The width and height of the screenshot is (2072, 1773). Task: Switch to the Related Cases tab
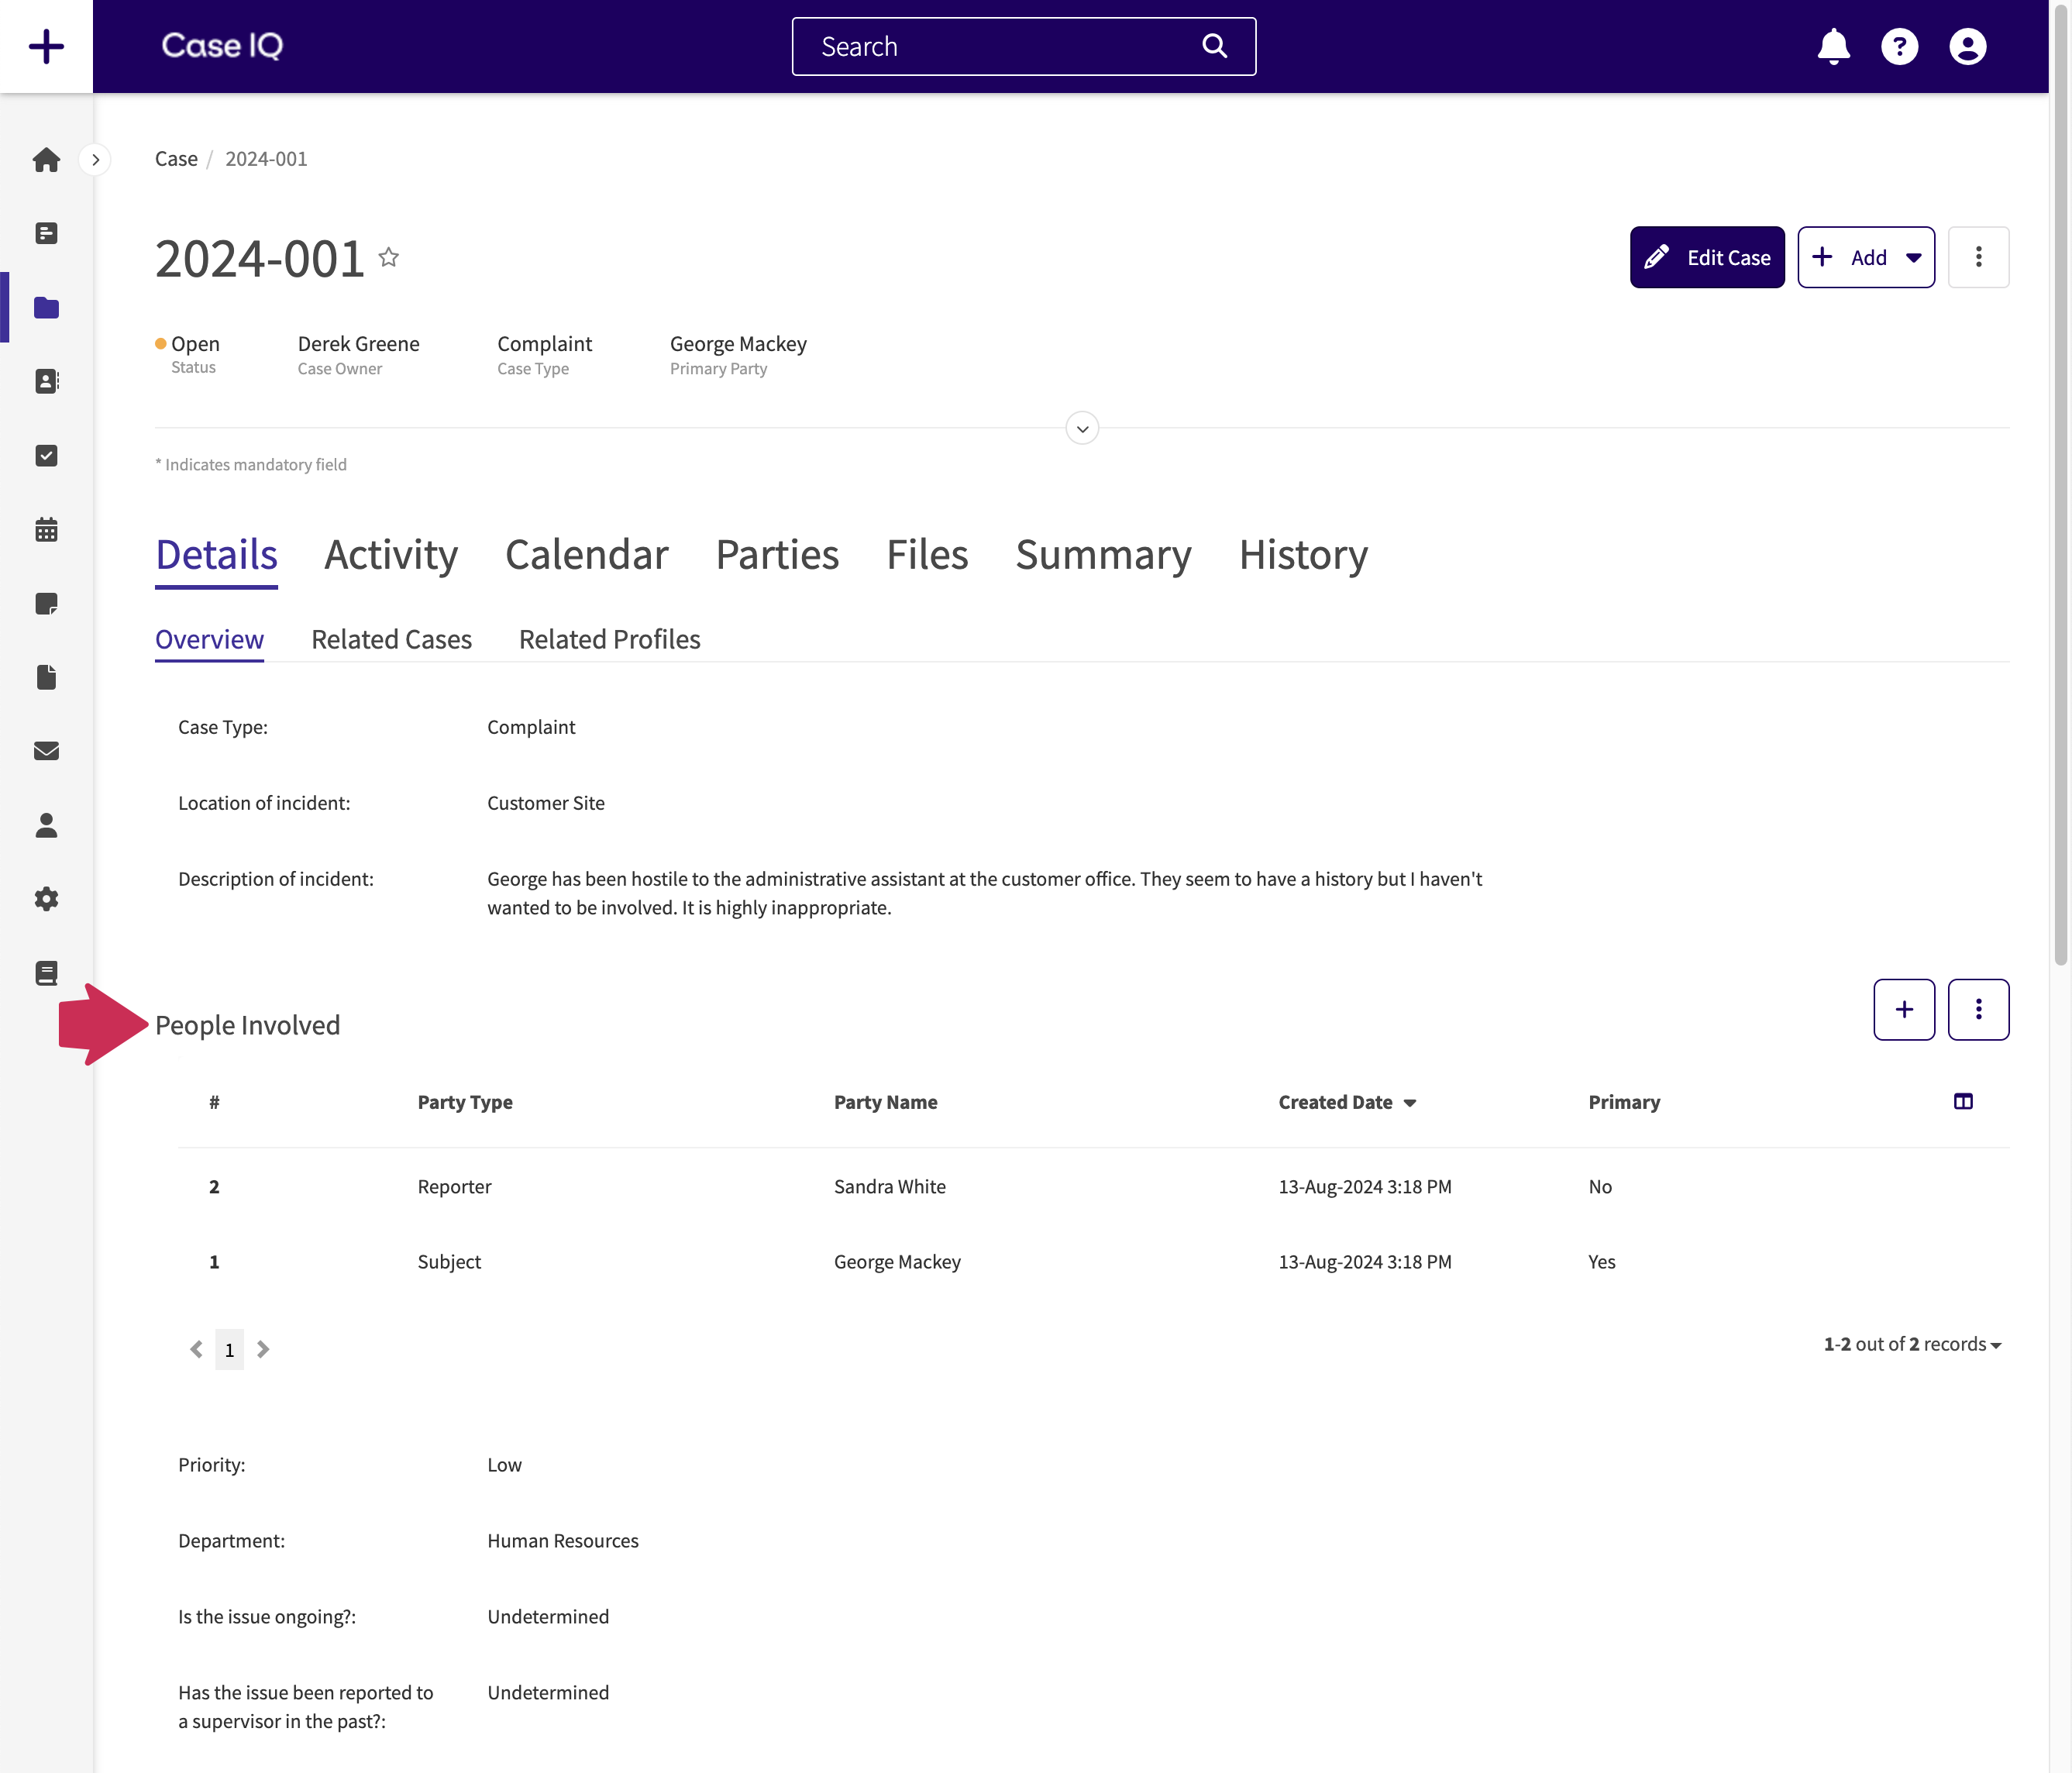391,637
